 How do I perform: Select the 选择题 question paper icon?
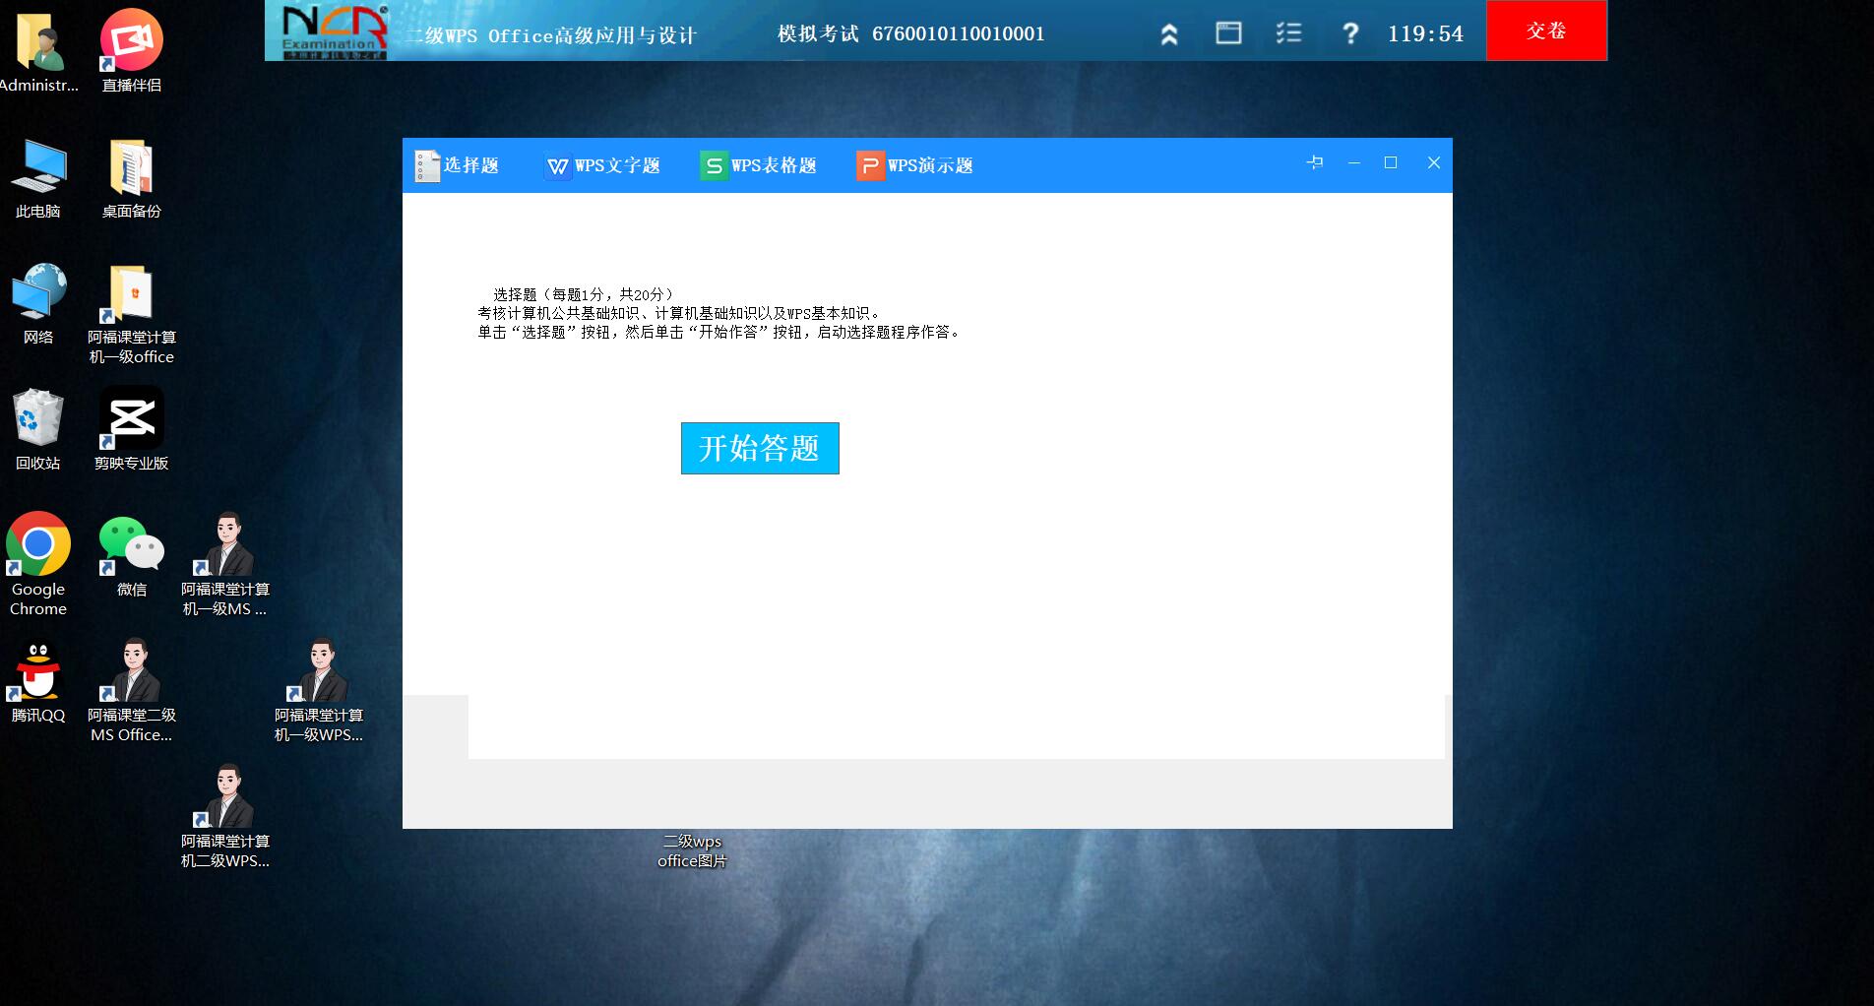pos(425,165)
